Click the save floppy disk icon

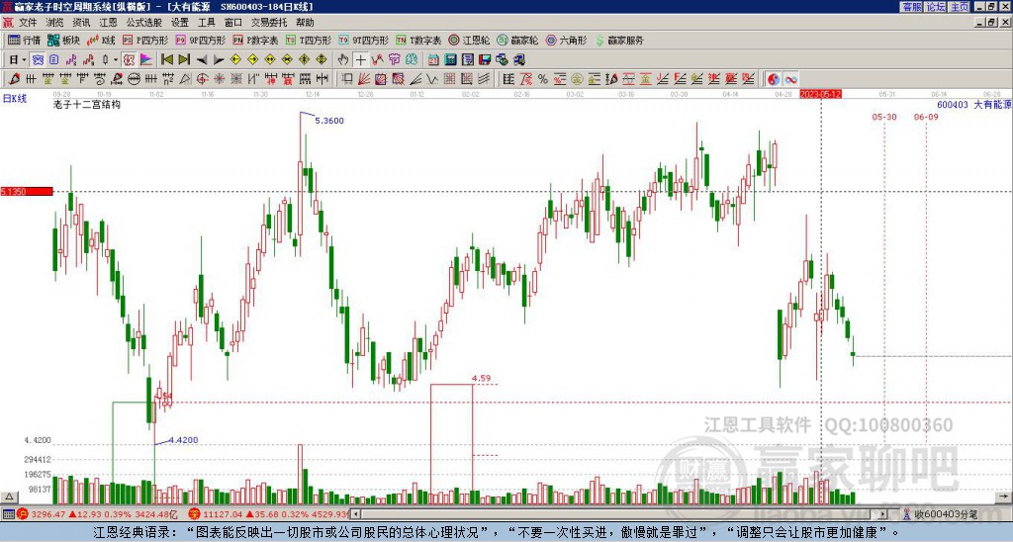485,60
